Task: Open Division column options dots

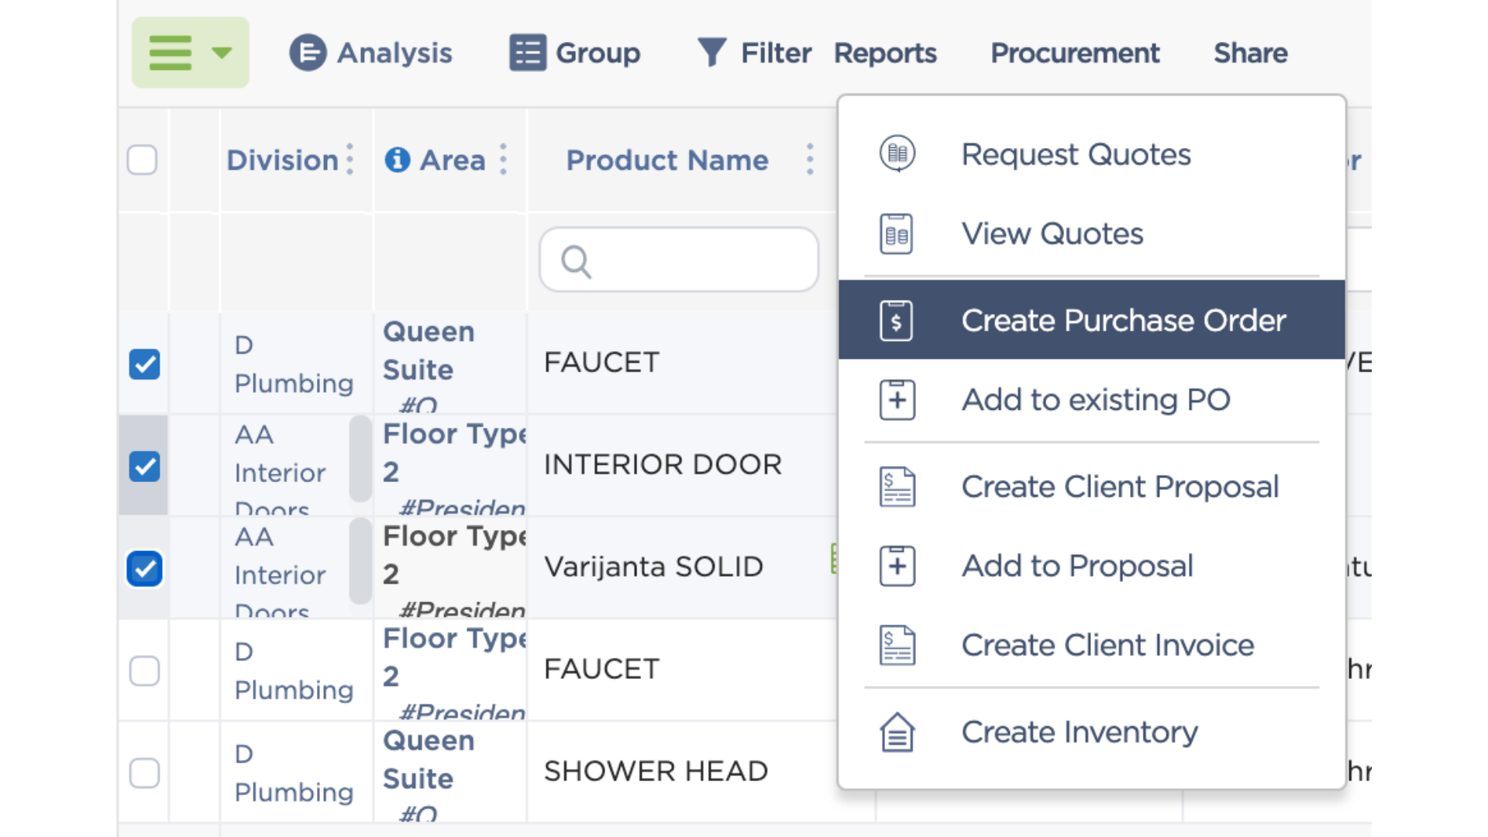Action: coord(350,160)
